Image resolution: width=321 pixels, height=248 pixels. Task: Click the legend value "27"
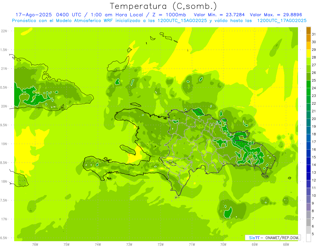[314, 65]
